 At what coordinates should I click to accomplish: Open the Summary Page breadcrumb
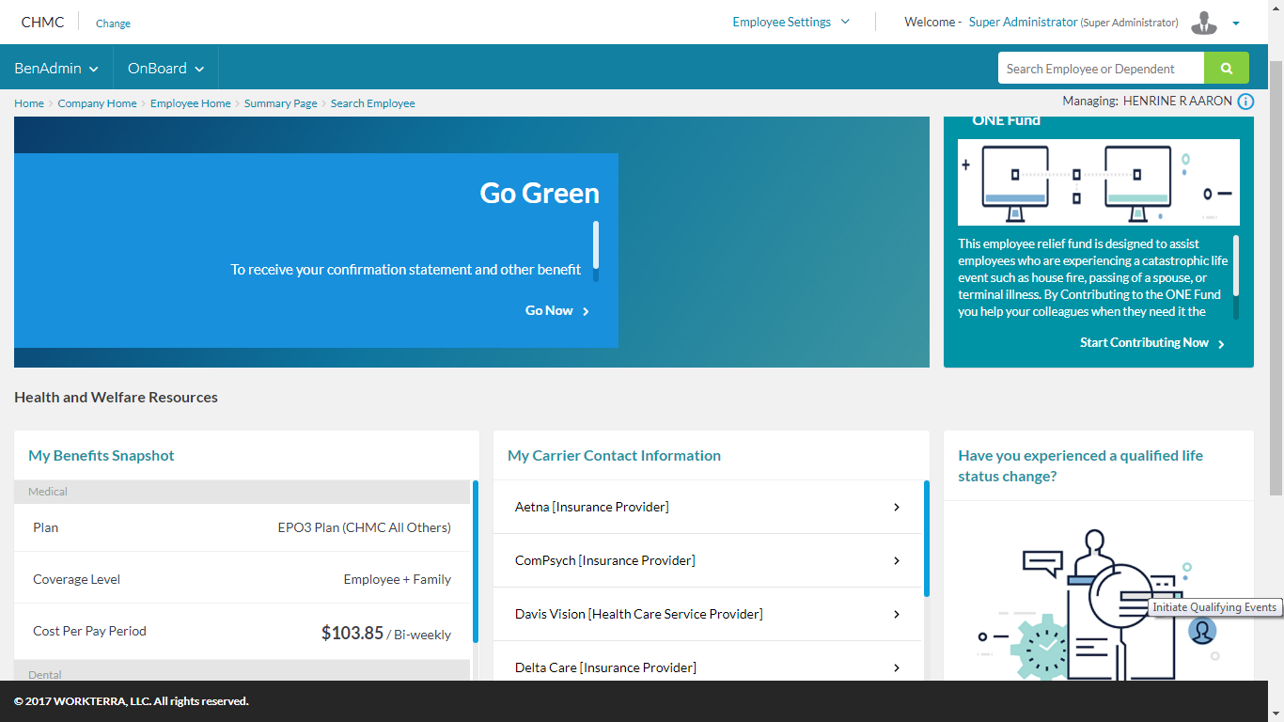click(x=280, y=103)
